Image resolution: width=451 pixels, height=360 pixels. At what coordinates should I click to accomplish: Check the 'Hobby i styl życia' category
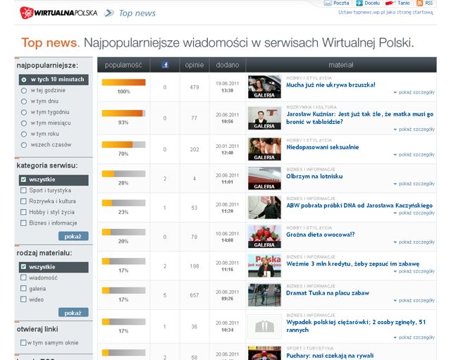(23, 212)
